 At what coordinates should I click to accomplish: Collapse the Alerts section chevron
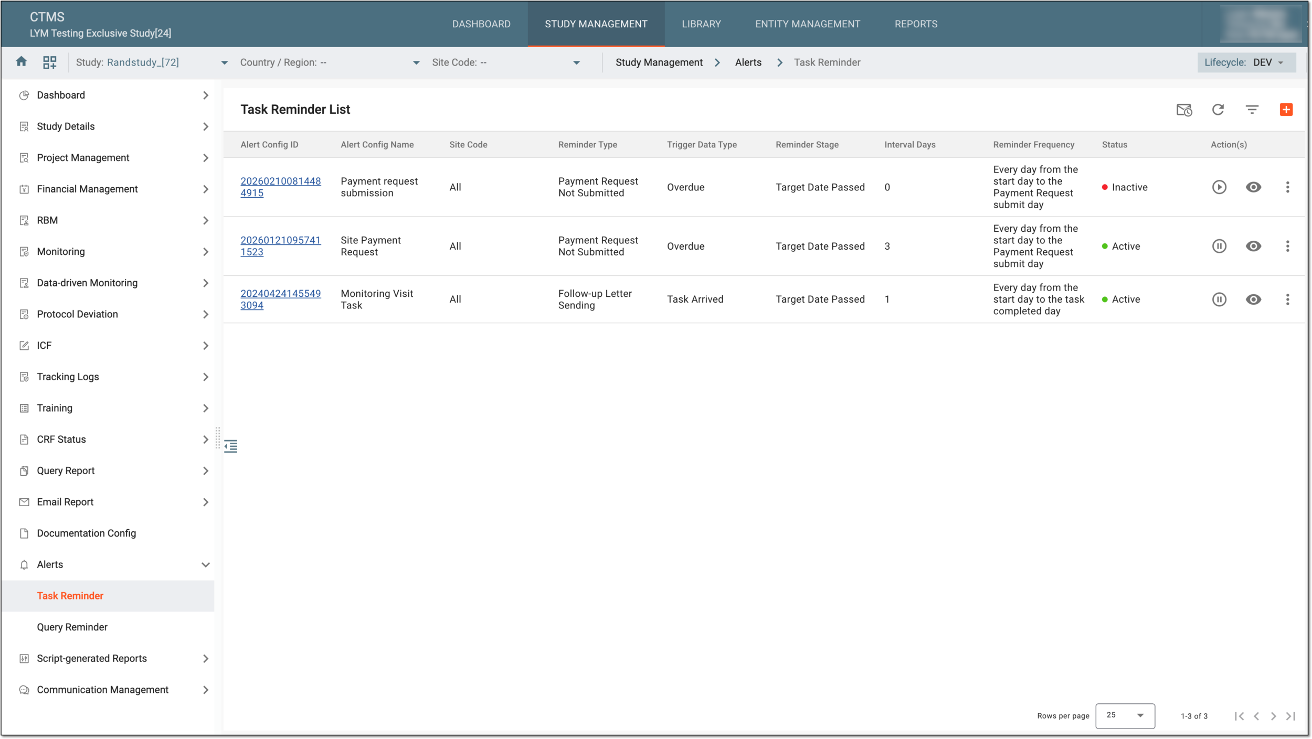pyautogui.click(x=206, y=565)
